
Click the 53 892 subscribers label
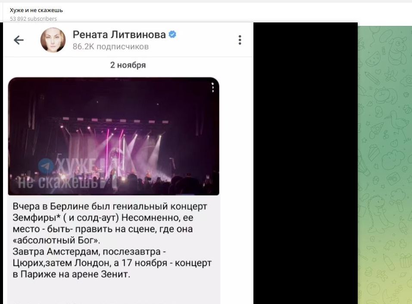point(33,19)
